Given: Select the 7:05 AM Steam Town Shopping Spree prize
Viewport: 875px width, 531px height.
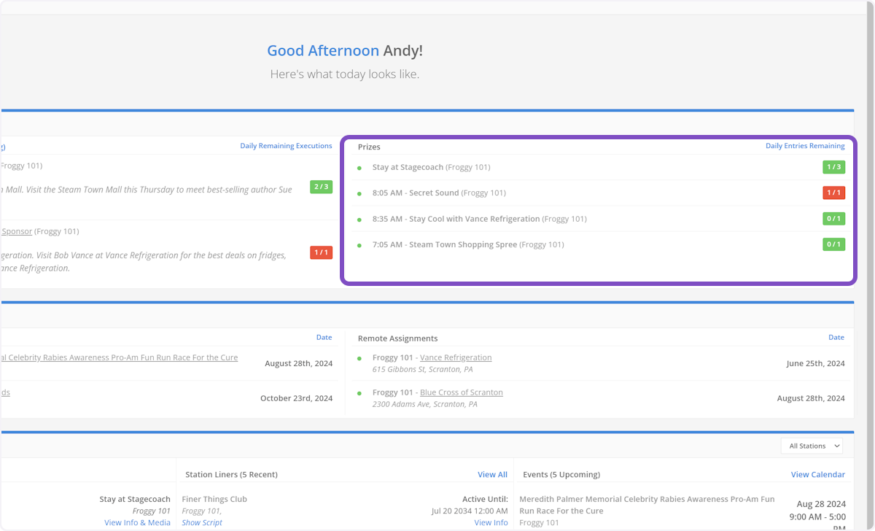Looking at the screenshot, I should [x=462, y=245].
